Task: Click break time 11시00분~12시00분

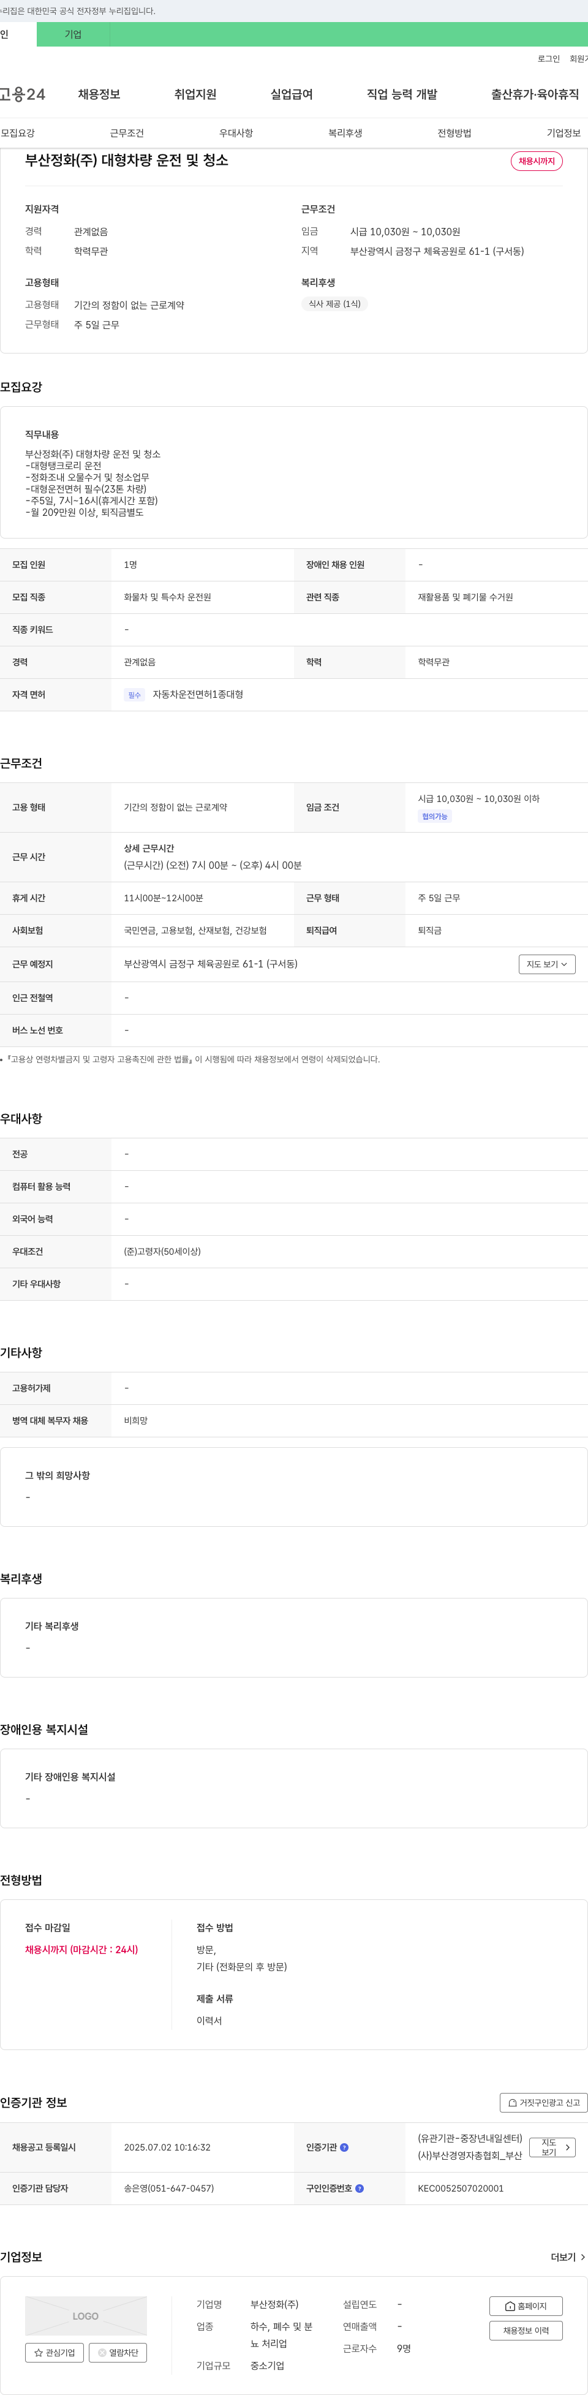Action: (x=164, y=898)
